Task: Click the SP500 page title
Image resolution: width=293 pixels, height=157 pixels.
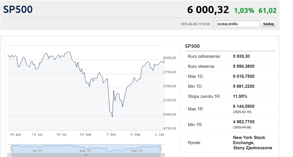Action: (18, 9)
